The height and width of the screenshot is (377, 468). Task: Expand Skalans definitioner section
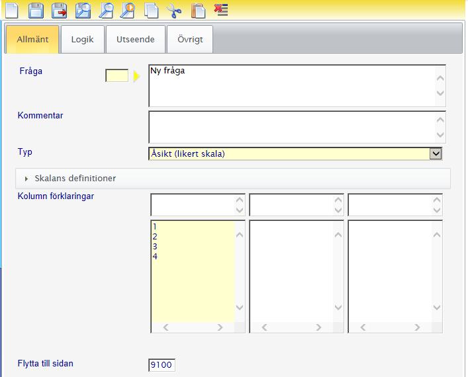point(233,179)
